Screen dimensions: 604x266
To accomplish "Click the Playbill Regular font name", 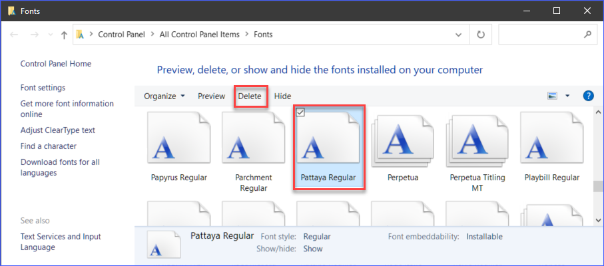I will click(x=552, y=178).
